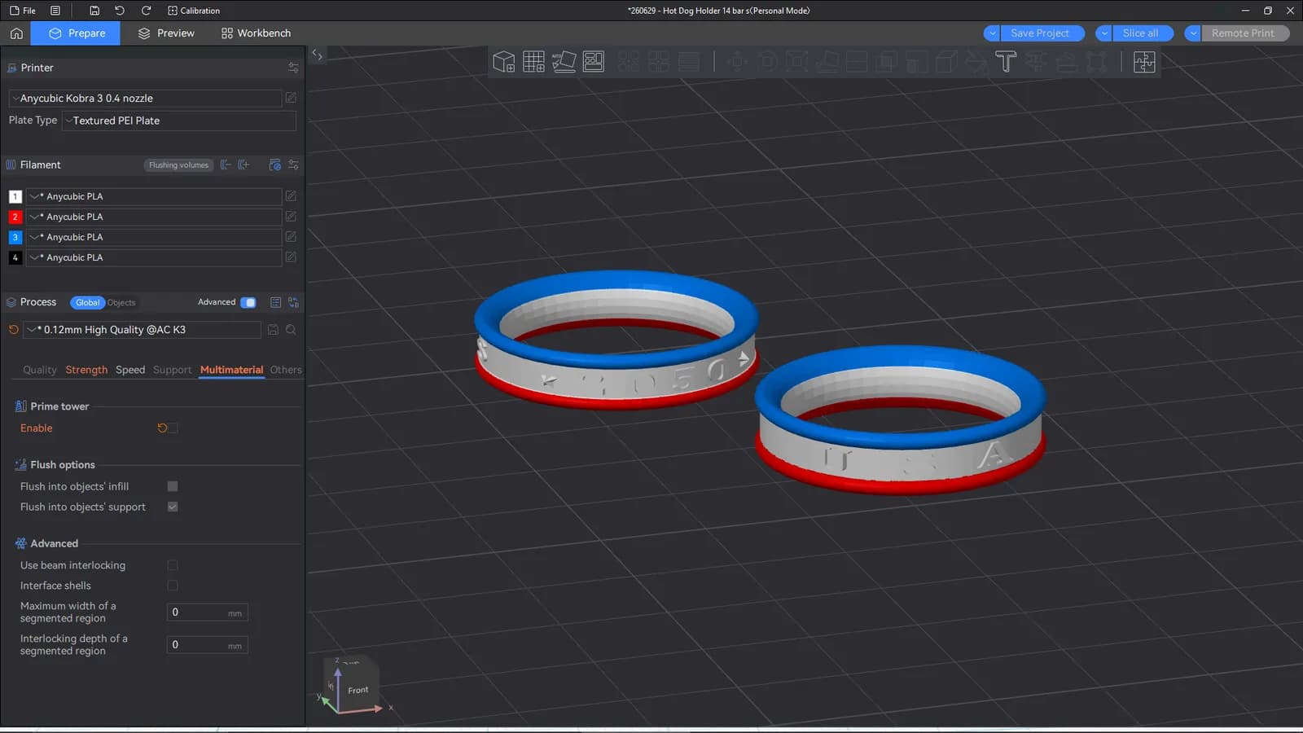The image size is (1303, 733).
Task: Click the Add model cube icon
Action: (504, 62)
